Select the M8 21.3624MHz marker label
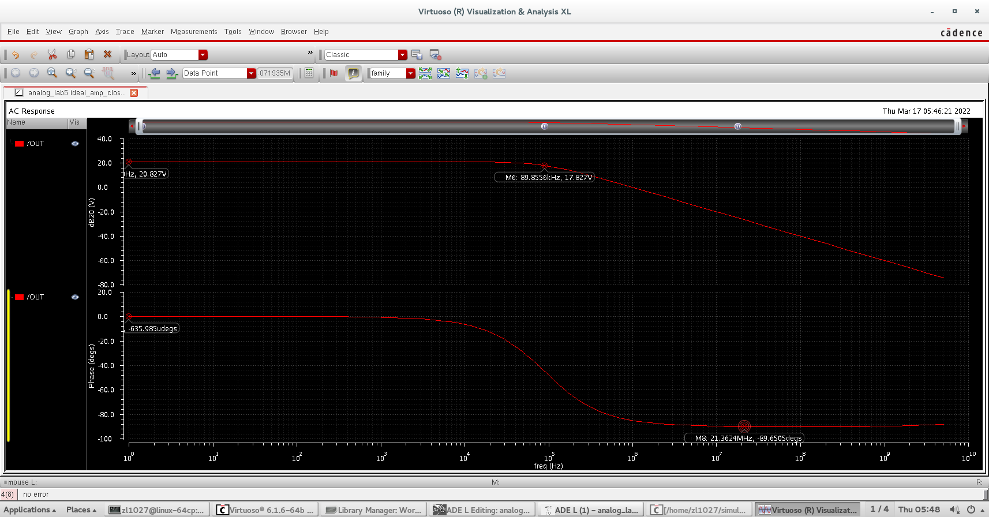Image resolution: width=989 pixels, height=517 pixels. pos(744,439)
